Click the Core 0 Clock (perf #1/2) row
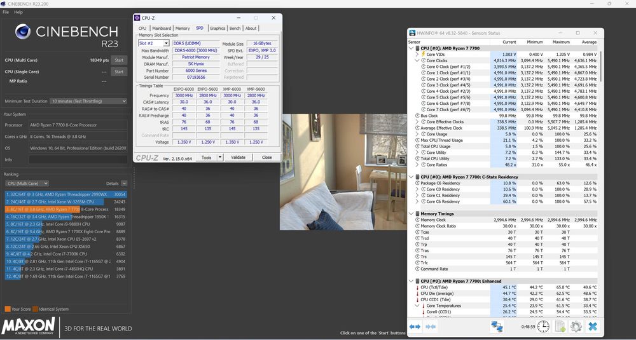The image size is (636, 340). (503, 67)
